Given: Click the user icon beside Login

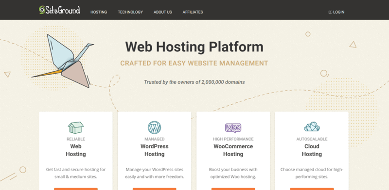Looking at the screenshot, I should [x=330, y=12].
